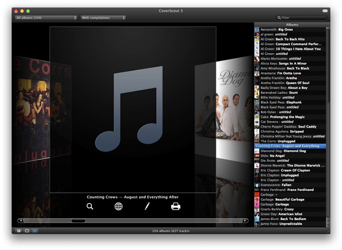The width and height of the screenshot is (342, 250).
Task: Click the printer icon
Action: (x=176, y=206)
